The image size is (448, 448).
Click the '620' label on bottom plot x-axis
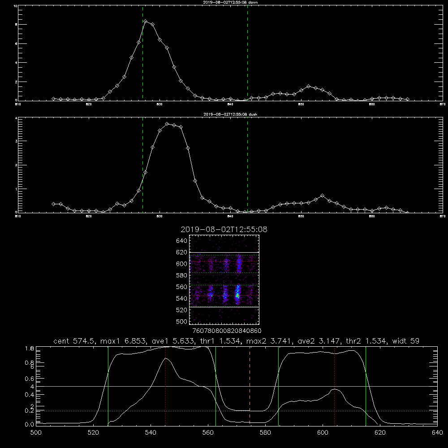(x=380, y=433)
